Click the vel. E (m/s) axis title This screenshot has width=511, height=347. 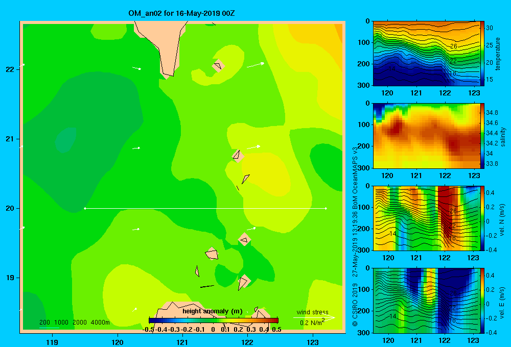click(502, 302)
